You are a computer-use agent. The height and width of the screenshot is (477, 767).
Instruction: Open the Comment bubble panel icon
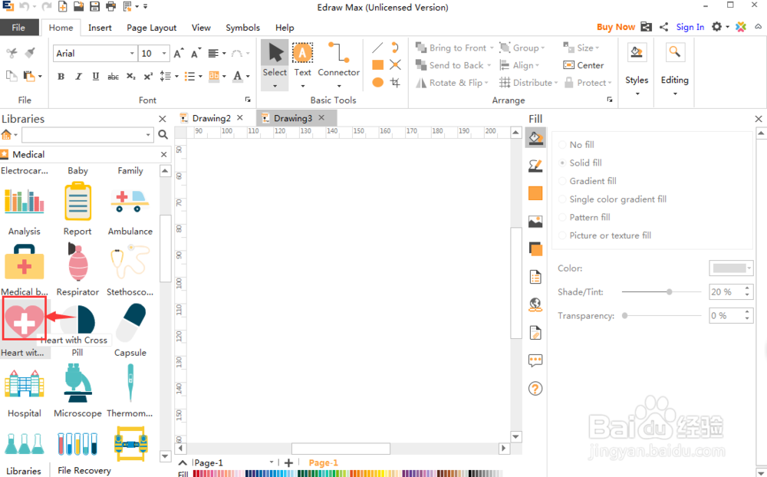click(x=535, y=361)
